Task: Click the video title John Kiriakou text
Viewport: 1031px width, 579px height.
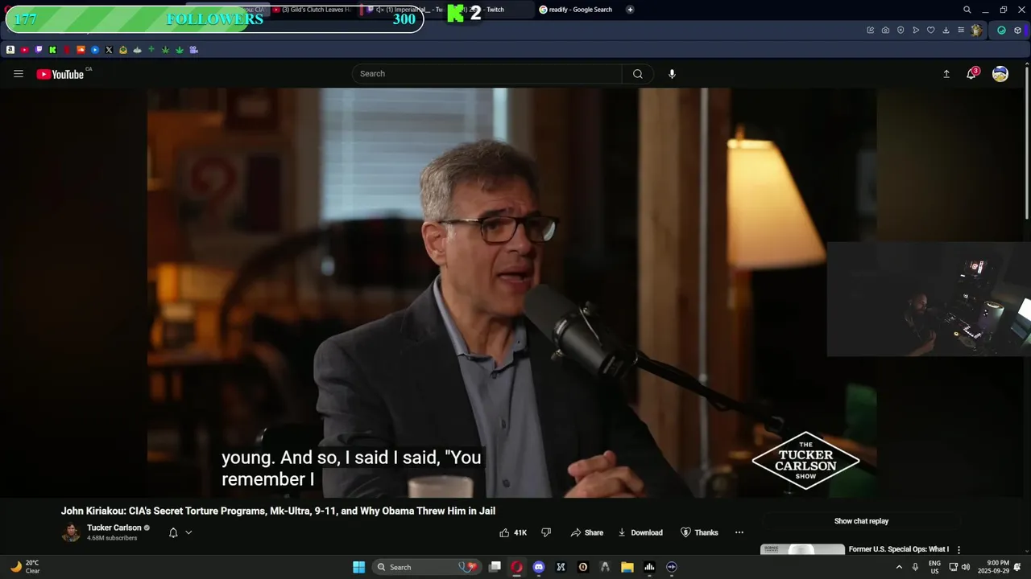Action: [x=278, y=511]
